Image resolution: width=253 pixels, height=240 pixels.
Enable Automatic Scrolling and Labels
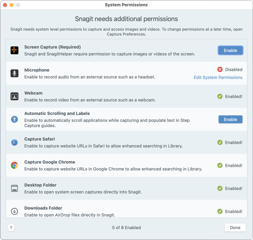tap(230, 119)
